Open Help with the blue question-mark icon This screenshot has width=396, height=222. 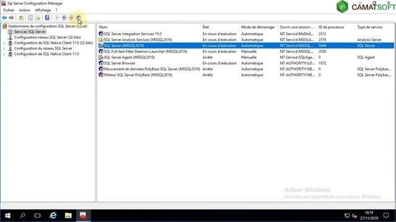tap(47, 18)
